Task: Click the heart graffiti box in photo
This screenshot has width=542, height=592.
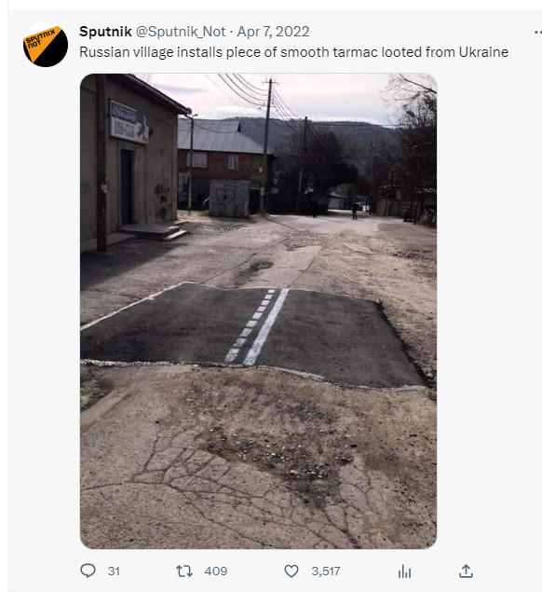Action: pyautogui.click(x=229, y=199)
